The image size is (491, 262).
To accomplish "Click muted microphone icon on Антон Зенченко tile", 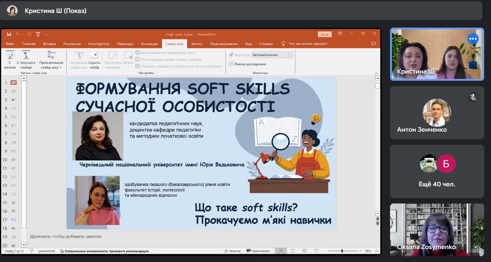I will 473,97.
